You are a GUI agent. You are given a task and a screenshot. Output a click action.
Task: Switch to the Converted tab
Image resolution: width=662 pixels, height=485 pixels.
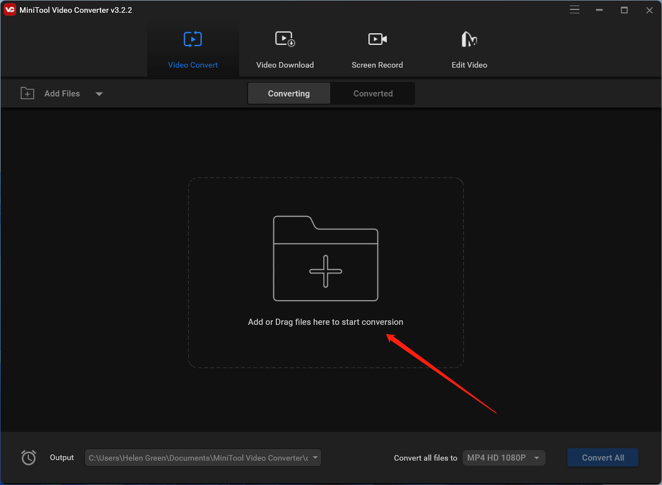point(372,93)
